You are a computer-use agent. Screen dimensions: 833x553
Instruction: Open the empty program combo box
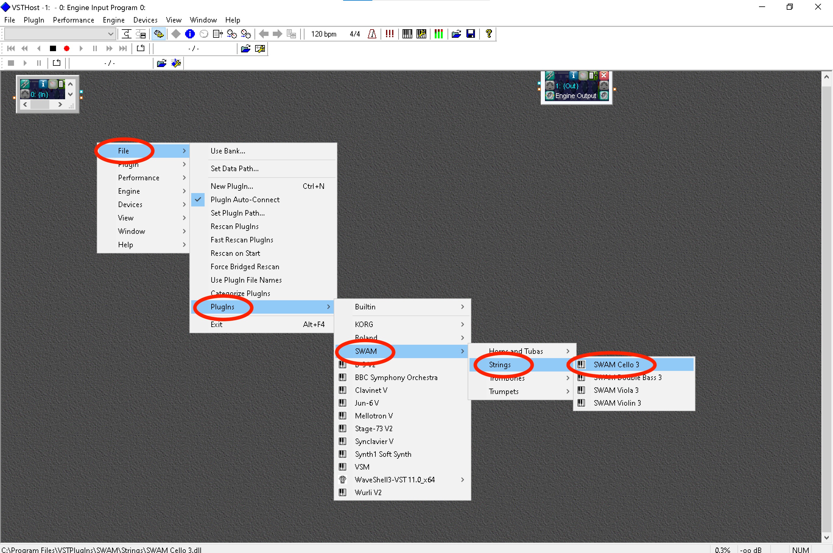(x=59, y=34)
